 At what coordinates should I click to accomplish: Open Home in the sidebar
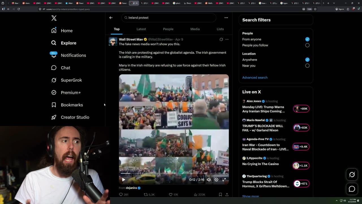[62, 31]
